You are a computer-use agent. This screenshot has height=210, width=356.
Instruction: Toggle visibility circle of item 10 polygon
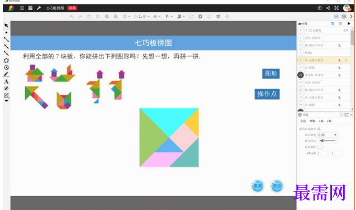click(301, 75)
